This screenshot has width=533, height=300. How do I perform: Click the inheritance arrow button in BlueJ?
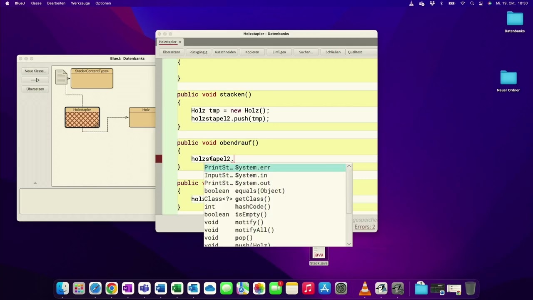[x=35, y=80]
